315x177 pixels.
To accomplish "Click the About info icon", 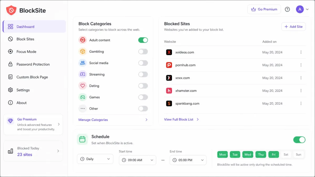I will point(10,103).
